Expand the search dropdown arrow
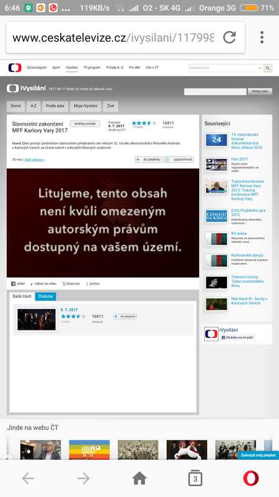The image size is (279, 497). (260, 68)
